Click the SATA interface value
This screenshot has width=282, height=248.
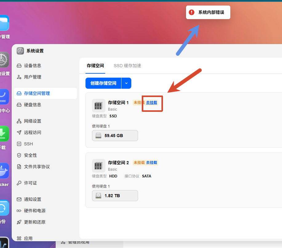click(147, 176)
